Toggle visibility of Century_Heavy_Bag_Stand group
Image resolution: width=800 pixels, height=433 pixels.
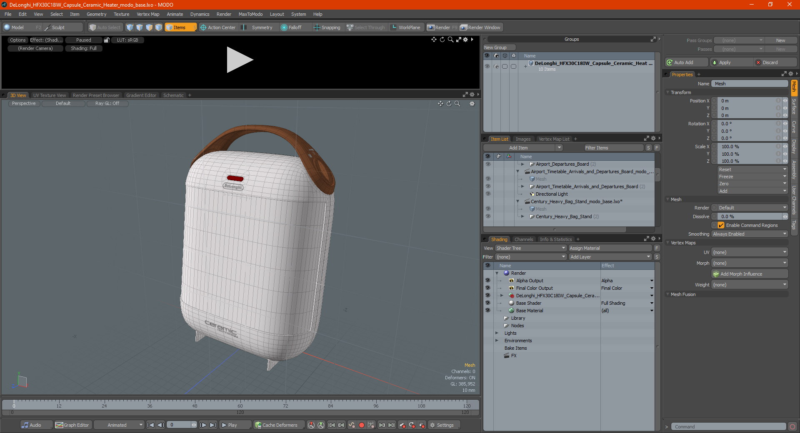click(x=488, y=216)
